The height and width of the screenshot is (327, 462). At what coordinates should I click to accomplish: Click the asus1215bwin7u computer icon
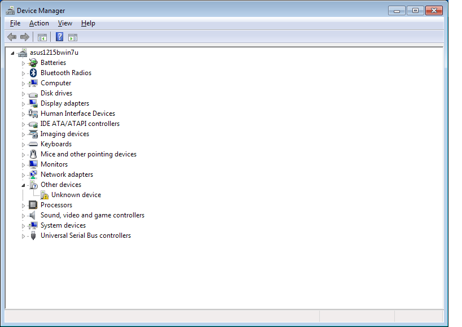[23, 53]
